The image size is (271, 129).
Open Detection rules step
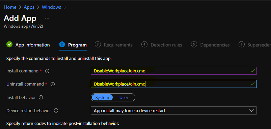coord(166,45)
